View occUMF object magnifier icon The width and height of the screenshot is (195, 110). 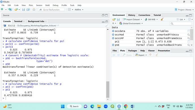(x=188, y=38)
